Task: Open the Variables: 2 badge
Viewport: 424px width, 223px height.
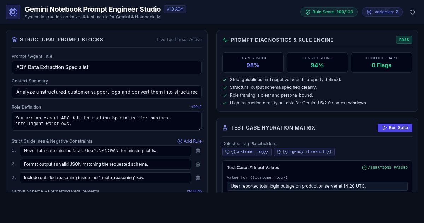Action: point(382,12)
